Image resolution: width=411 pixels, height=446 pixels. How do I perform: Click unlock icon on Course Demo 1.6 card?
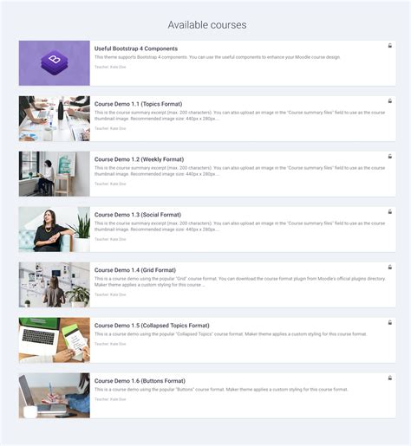tap(390, 378)
